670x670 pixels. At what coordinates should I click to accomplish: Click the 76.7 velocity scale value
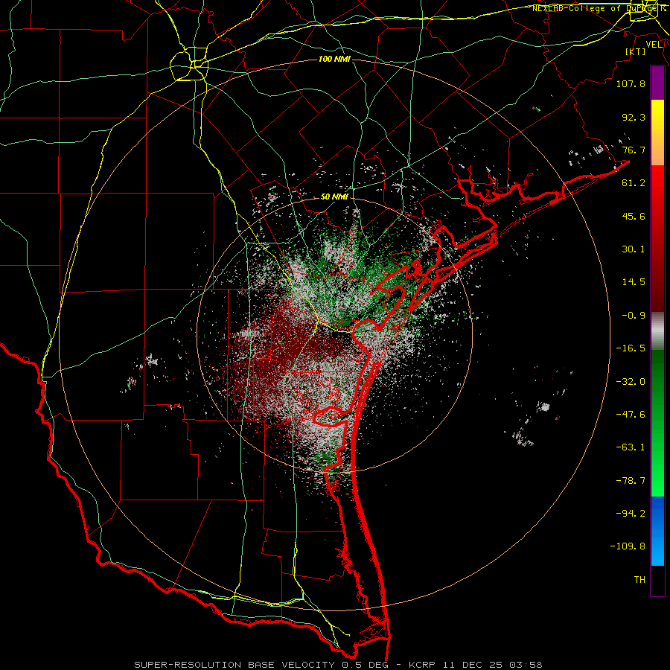pos(634,150)
